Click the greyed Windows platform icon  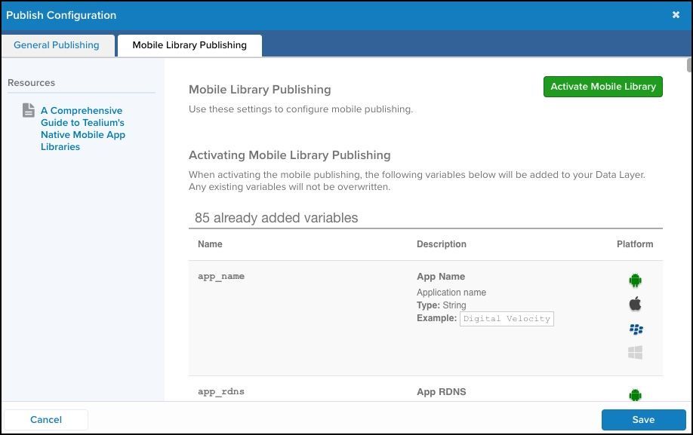pos(635,352)
